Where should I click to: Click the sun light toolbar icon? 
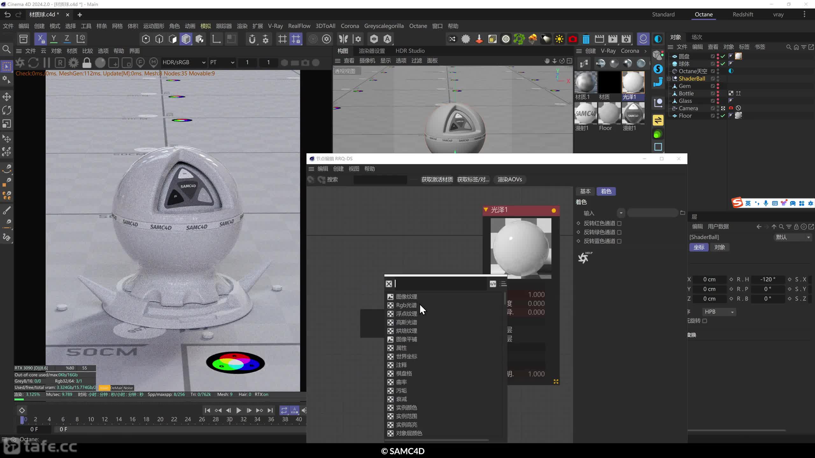(559, 39)
